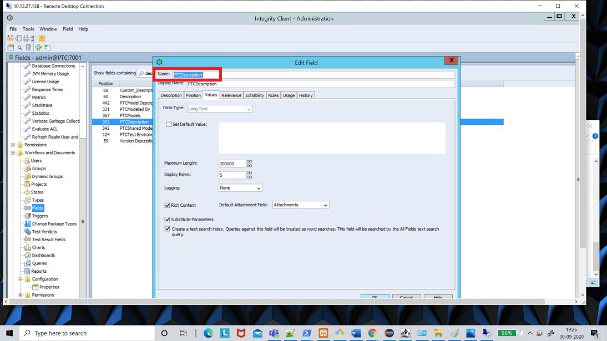Enable the Set Default Value checkbox
This screenshot has width=607, height=341.
(169, 125)
